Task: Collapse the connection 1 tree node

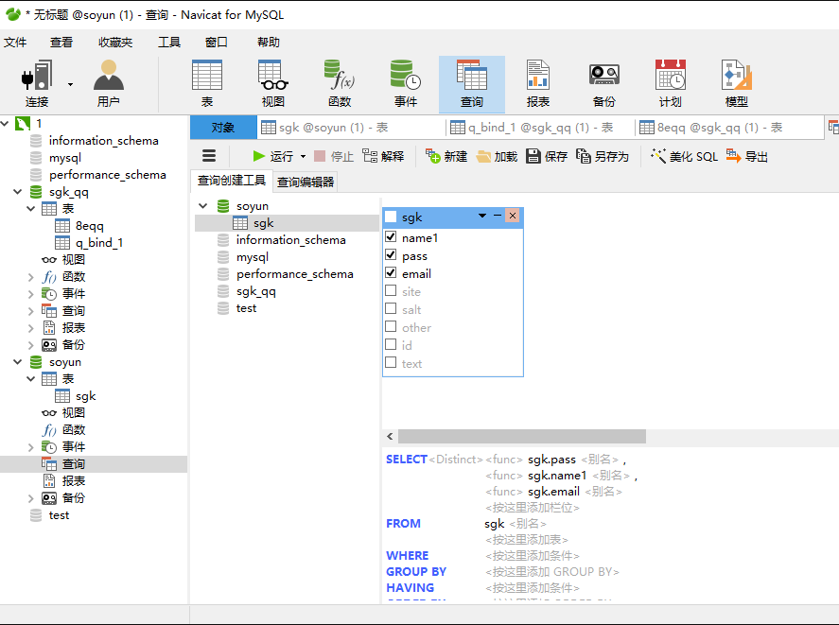Action: (x=5, y=124)
